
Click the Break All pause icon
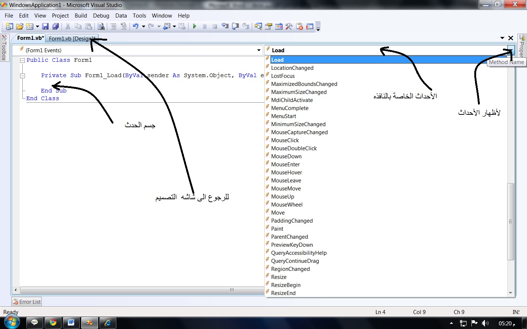pos(205,26)
